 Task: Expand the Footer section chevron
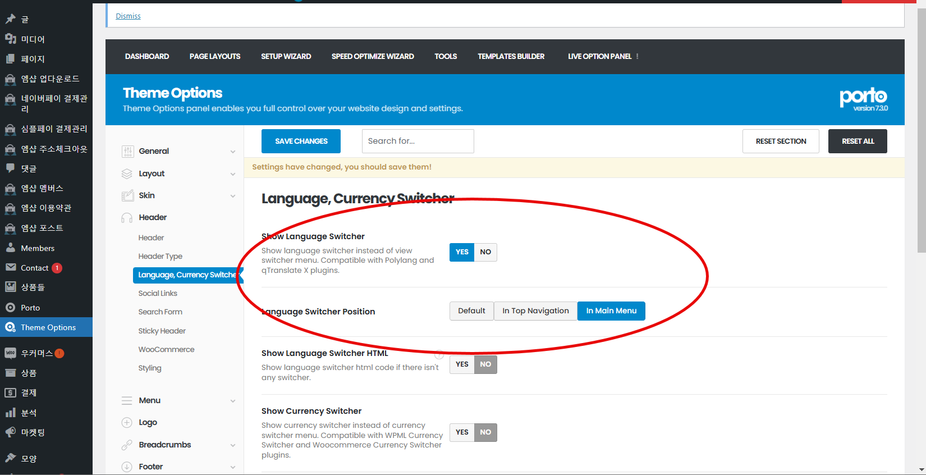(233, 467)
